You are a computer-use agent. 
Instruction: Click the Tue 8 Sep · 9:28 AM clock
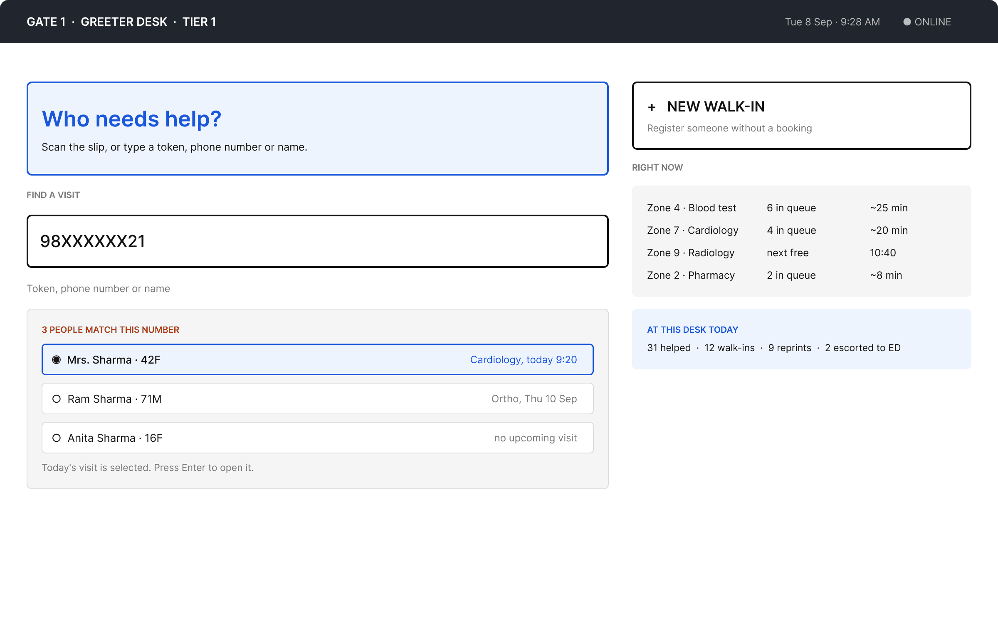[832, 22]
